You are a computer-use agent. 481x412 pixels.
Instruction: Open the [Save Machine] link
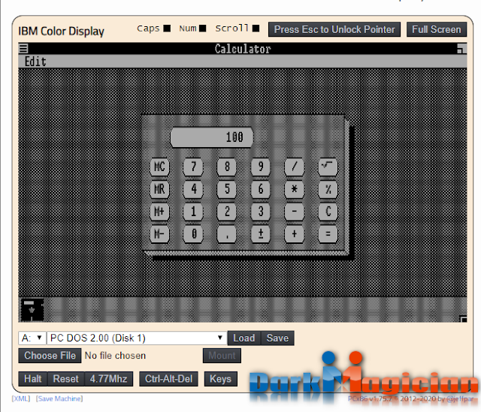tap(59, 398)
